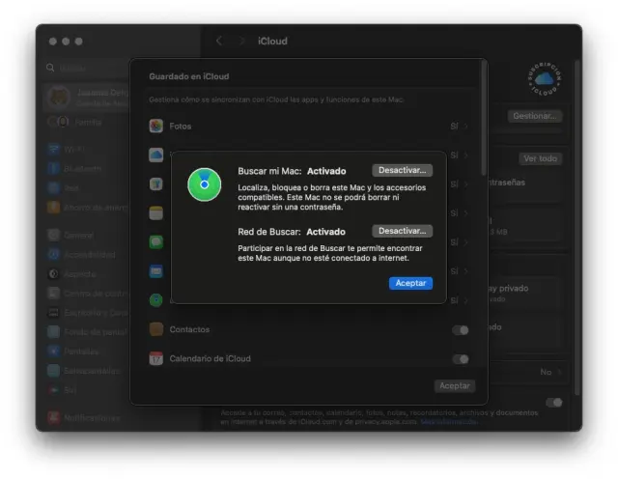Expand the Fotos row chevron

(x=466, y=127)
